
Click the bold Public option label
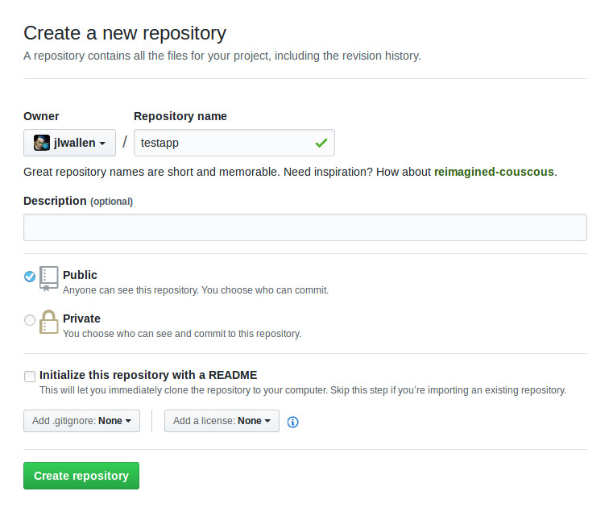click(x=80, y=275)
